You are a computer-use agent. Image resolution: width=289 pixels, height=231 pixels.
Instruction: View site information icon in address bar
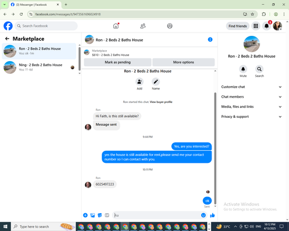click(31, 14)
